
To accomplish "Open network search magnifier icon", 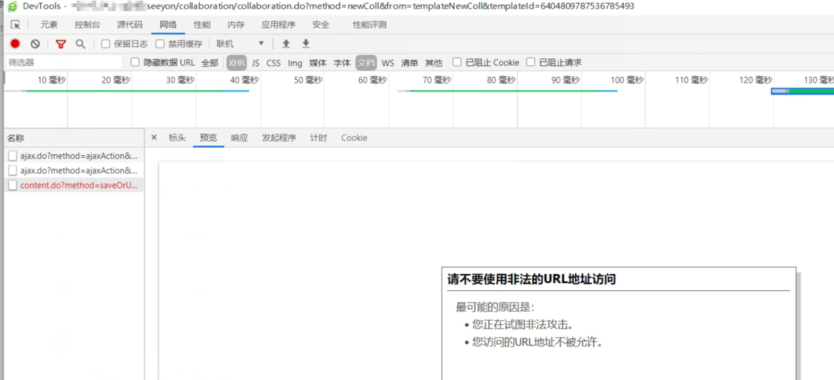I will pyautogui.click(x=80, y=44).
